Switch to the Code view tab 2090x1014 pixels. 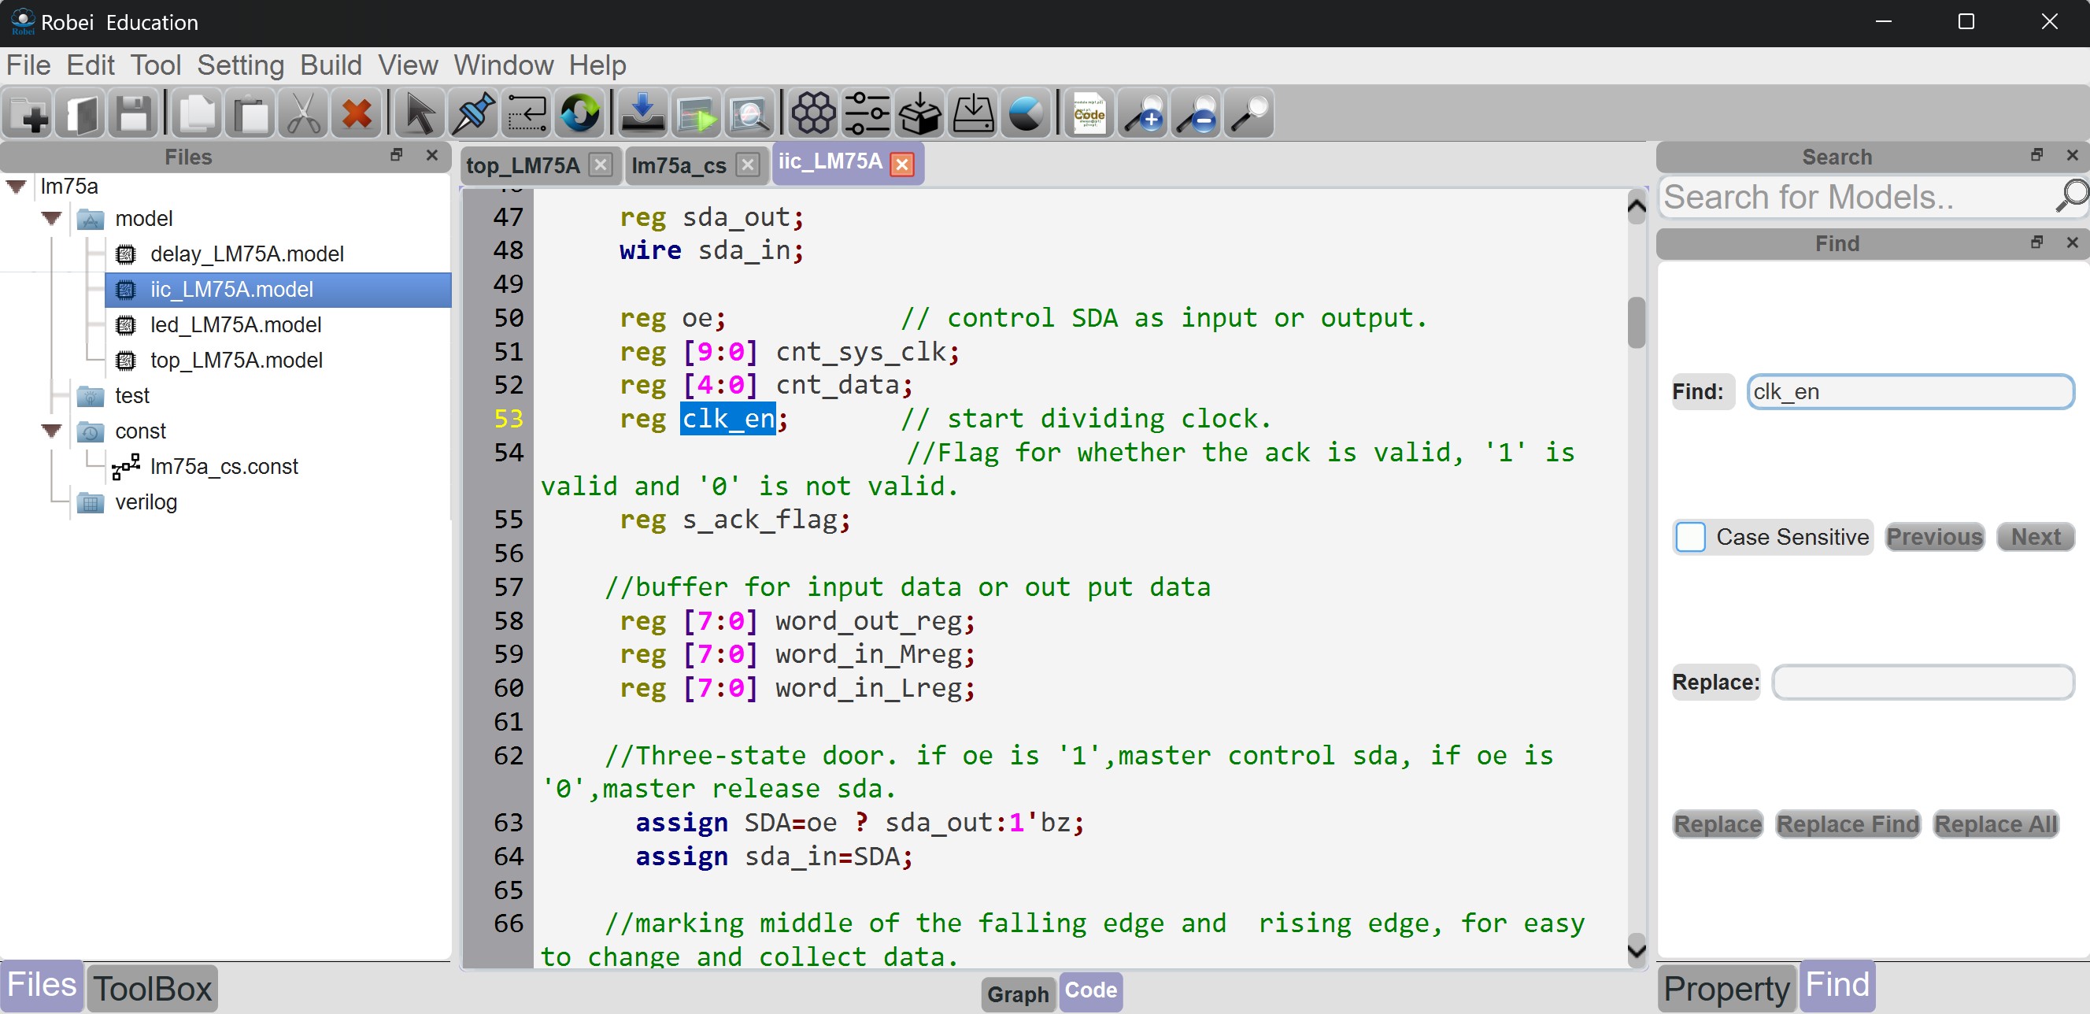click(x=1090, y=990)
